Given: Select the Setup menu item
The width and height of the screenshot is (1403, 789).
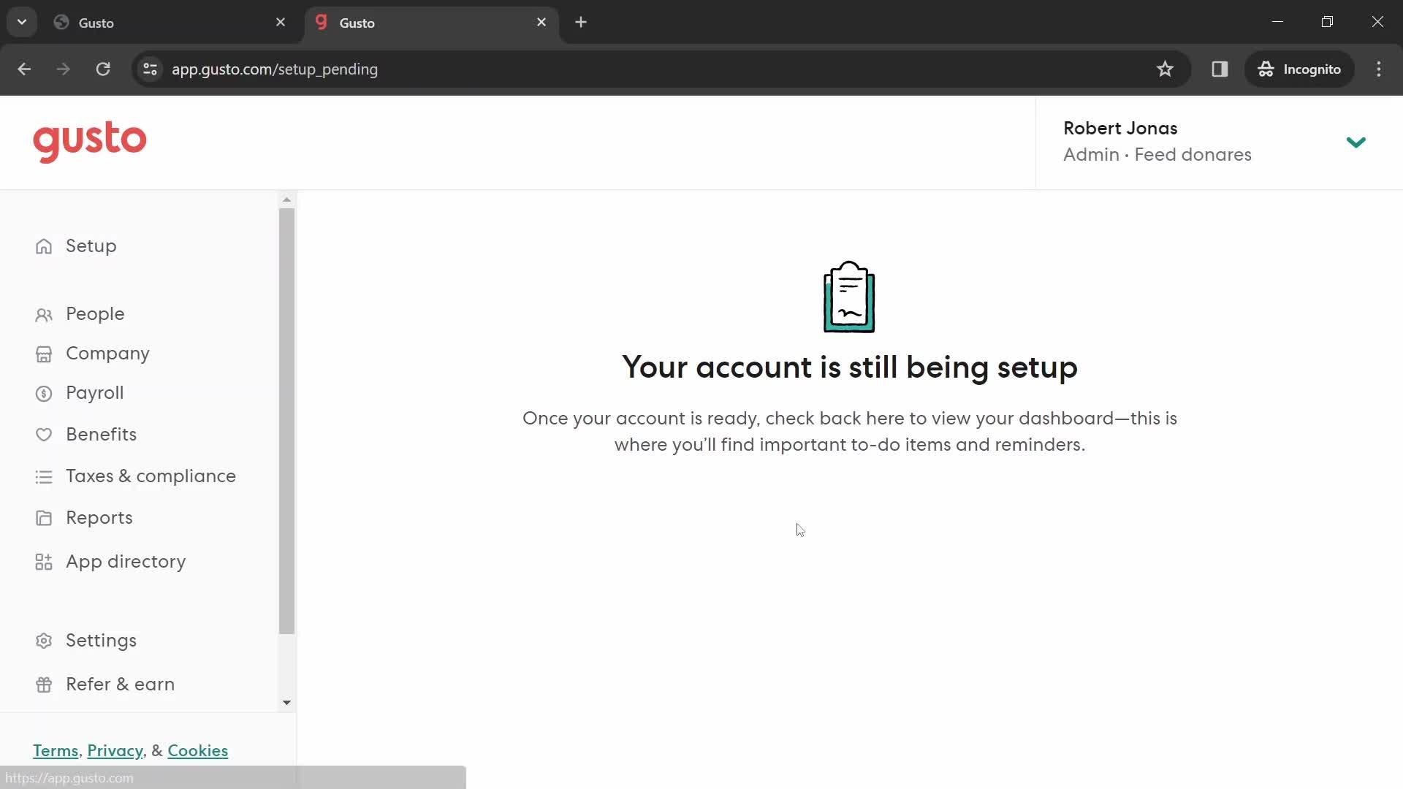Looking at the screenshot, I should tap(91, 247).
